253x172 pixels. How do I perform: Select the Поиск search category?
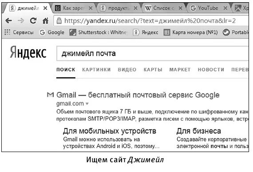click(66, 70)
